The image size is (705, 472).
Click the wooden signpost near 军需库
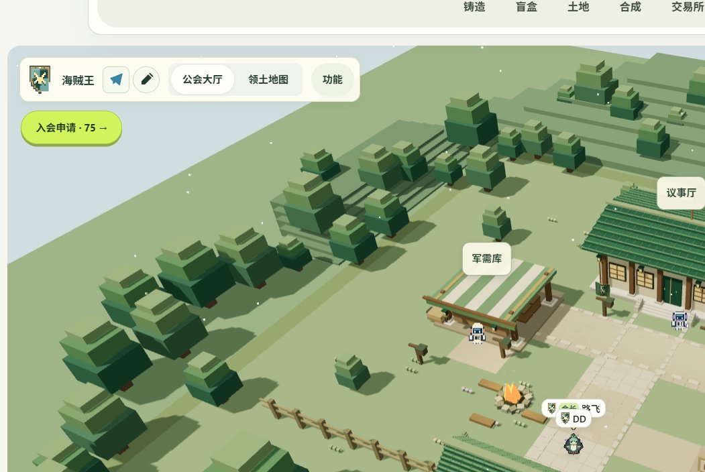(x=419, y=353)
